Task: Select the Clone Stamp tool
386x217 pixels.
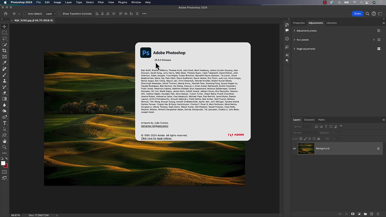Action: [5, 81]
